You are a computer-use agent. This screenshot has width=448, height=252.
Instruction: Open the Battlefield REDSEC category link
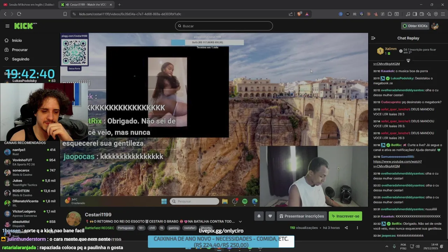pyautogui.click(x=99, y=228)
